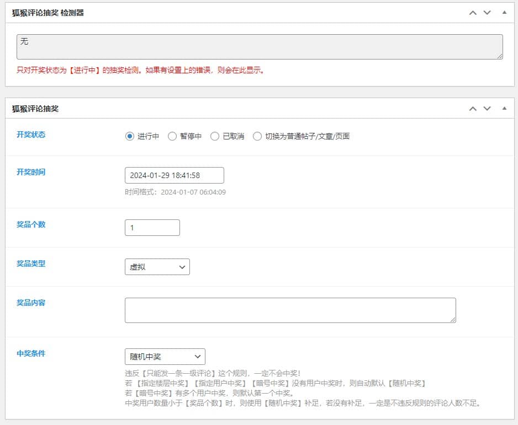Select the 奖品个数 number field
The width and height of the screenshot is (518, 425).
[152, 227]
